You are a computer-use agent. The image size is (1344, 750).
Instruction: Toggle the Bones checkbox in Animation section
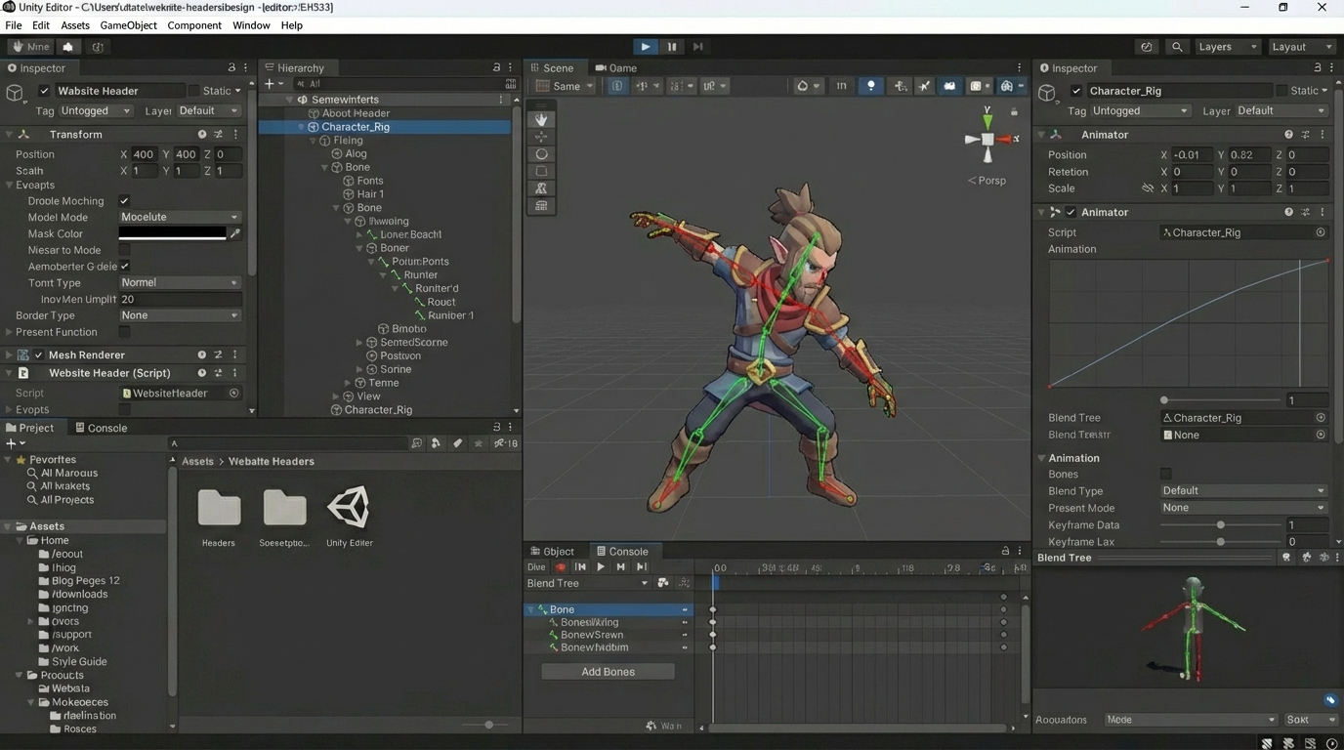pyautogui.click(x=1165, y=475)
